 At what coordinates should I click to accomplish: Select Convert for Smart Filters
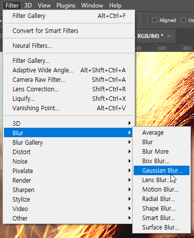pyautogui.click(x=69, y=31)
